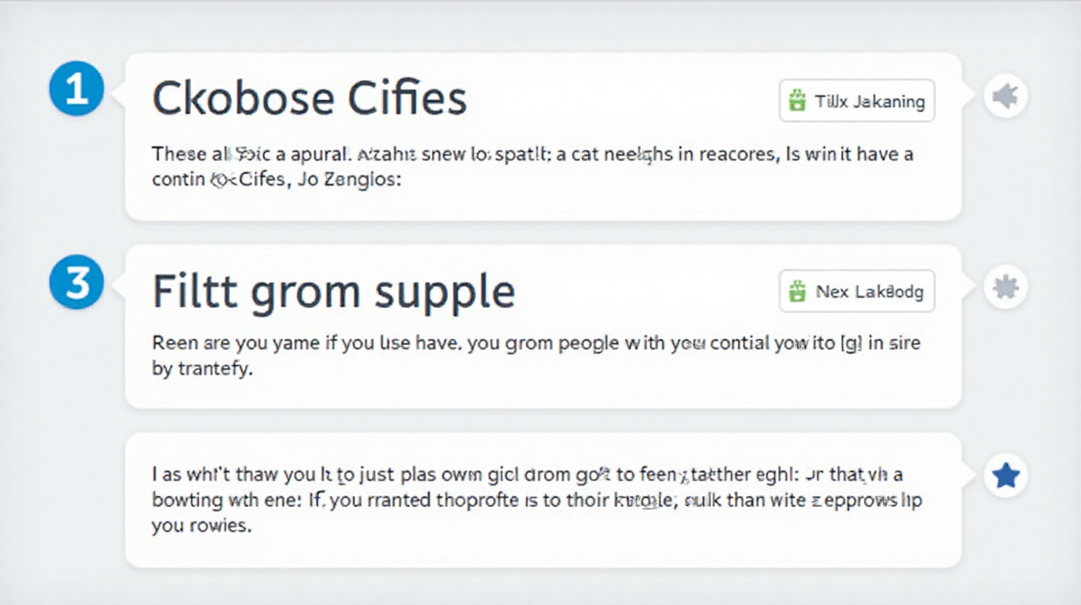The height and width of the screenshot is (605, 1081).
Task: Click the blue number 1 badge
Action: (x=77, y=93)
